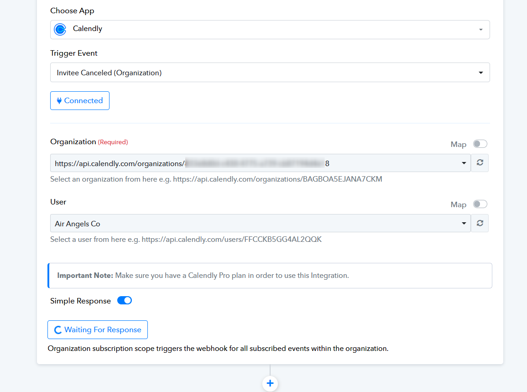
Task: Refresh the User list
Action: point(480,223)
